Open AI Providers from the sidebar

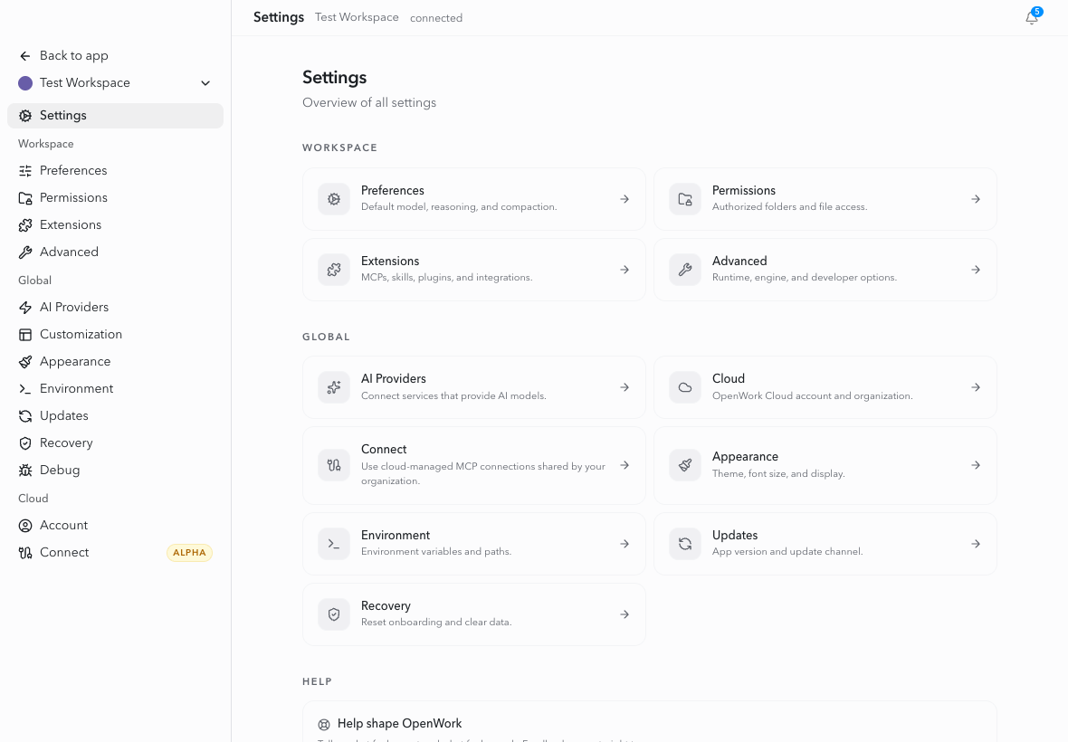pyautogui.click(x=115, y=308)
